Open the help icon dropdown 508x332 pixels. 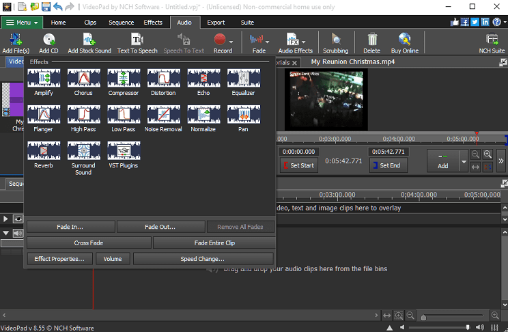[x=505, y=22]
